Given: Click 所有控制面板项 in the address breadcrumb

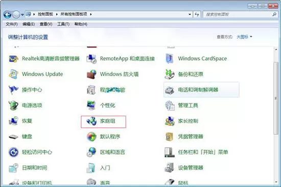Looking at the screenshot, I should point(74,14).
